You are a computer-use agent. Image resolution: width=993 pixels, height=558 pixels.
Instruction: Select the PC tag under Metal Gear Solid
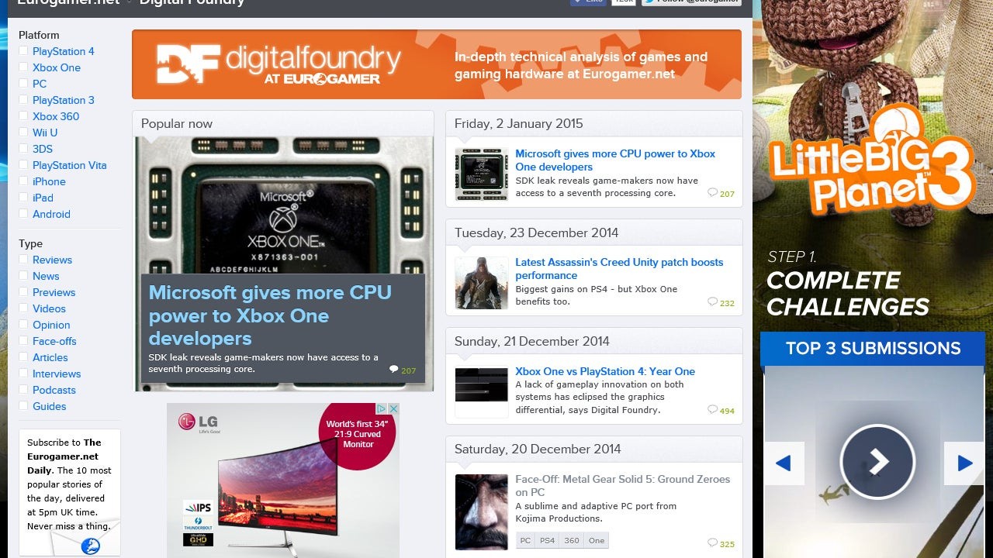525,540
